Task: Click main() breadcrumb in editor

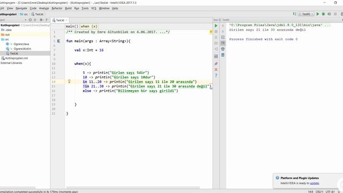Action: click(x=72, y=26)
